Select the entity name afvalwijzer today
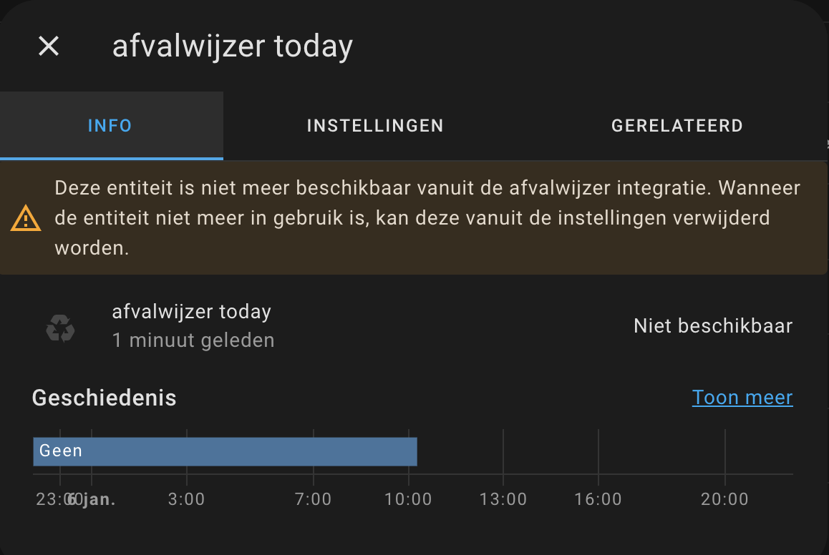 pyautogui.click(x=191, y=311)
